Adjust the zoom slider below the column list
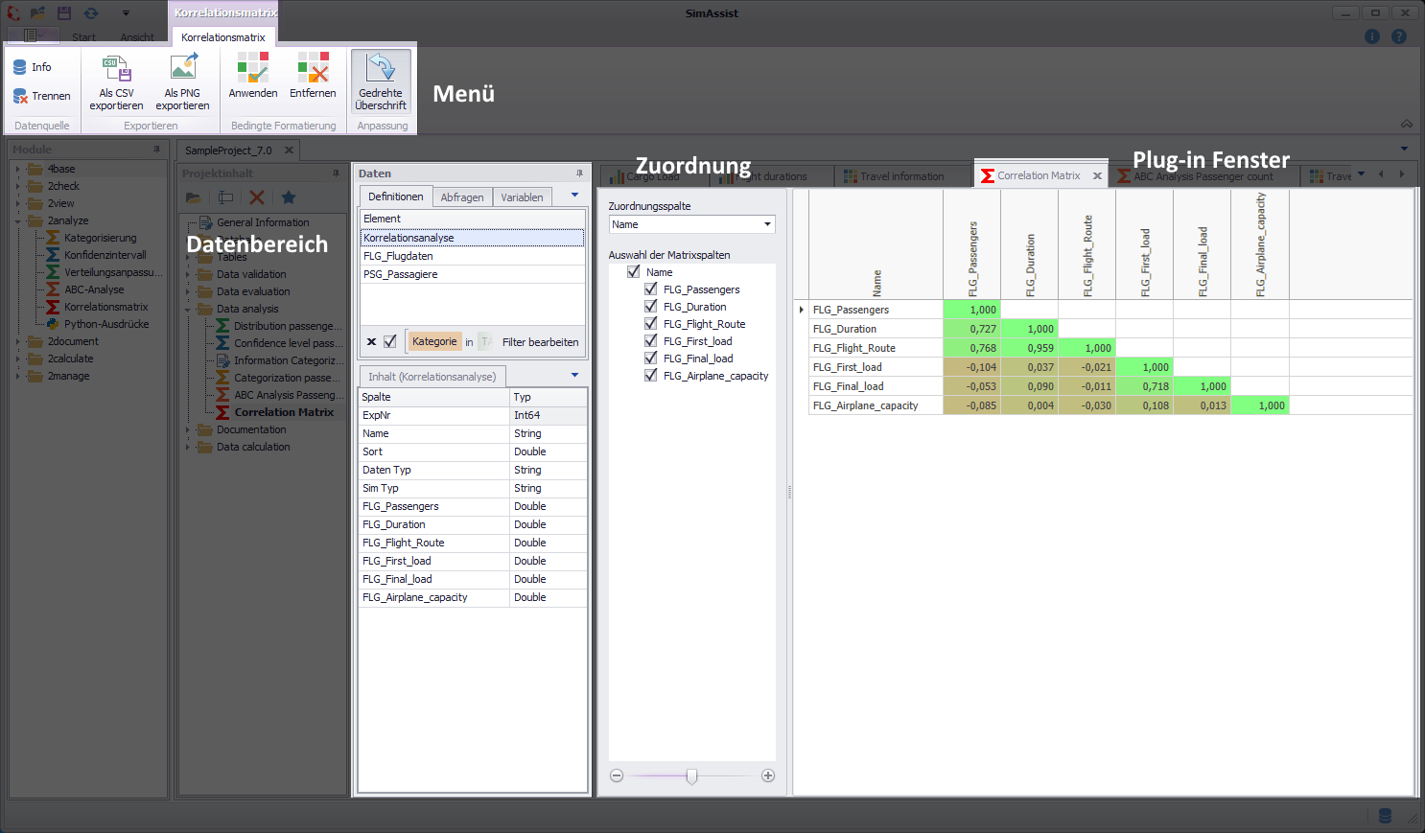The width and height of the screenshot is (1425, 833). pyautogui.click(x=692, y=775)
